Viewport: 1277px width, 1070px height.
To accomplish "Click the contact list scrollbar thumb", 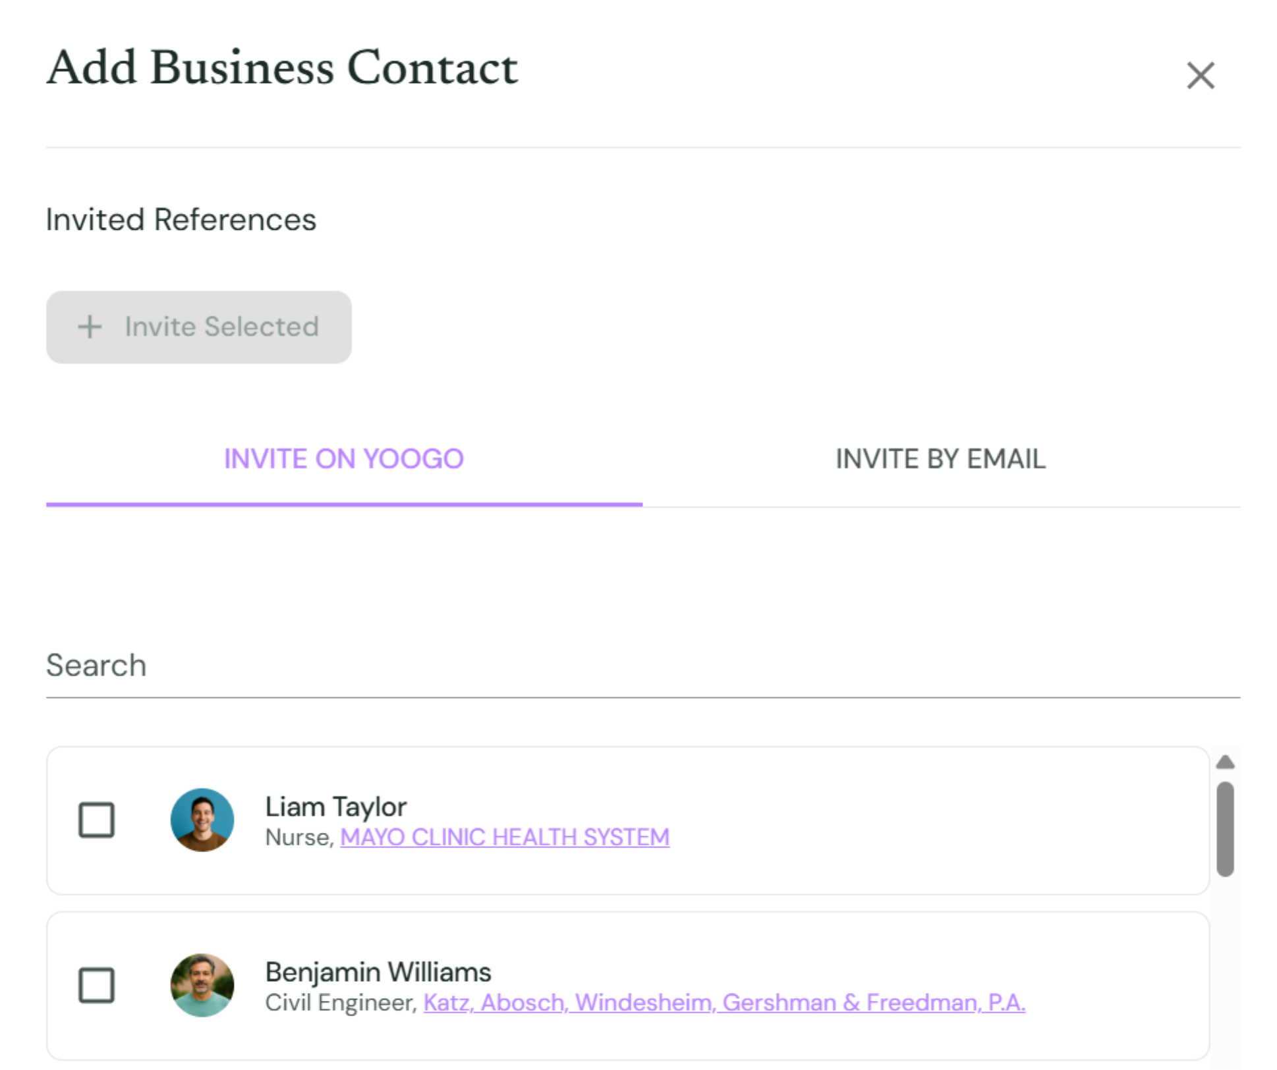I will click(1225, 829).
